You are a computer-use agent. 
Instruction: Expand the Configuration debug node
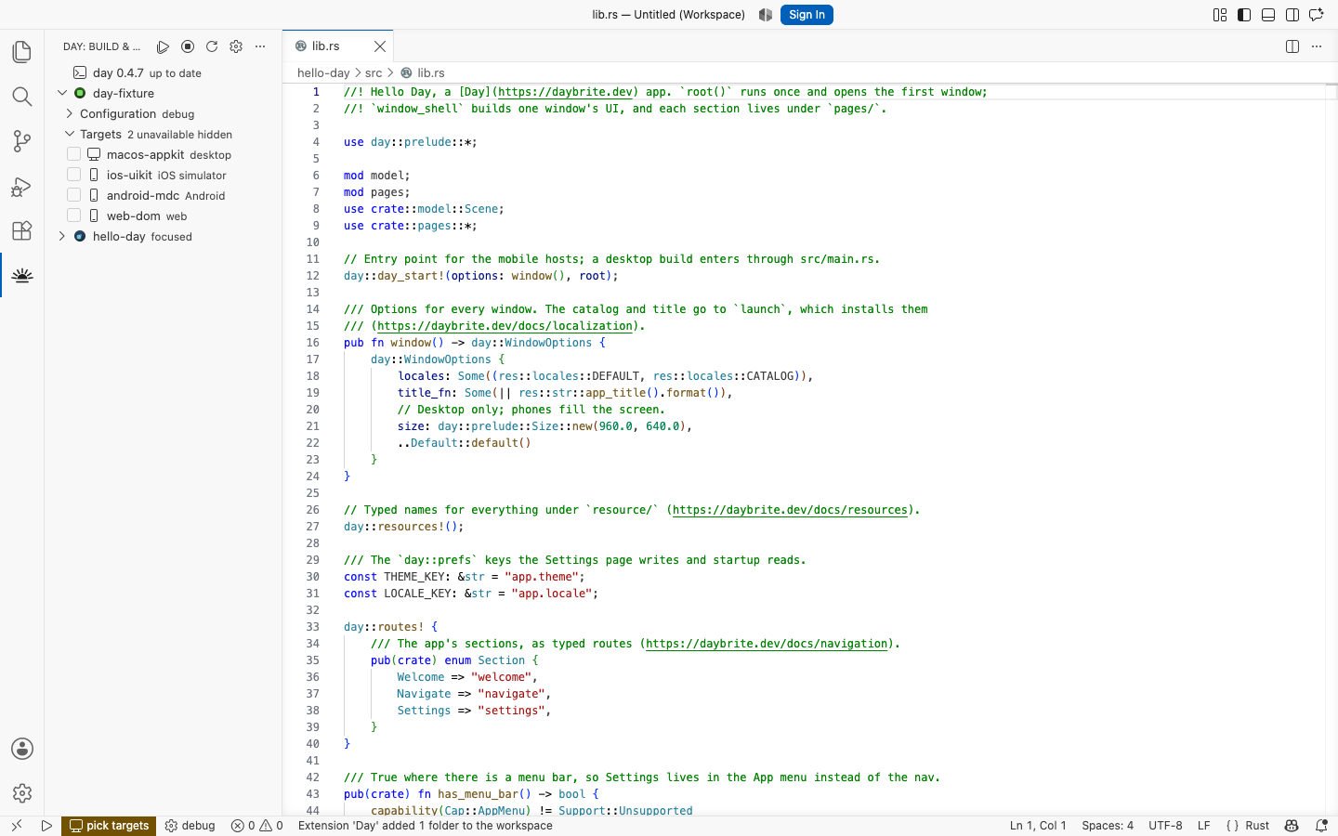[x=70, y=113]
